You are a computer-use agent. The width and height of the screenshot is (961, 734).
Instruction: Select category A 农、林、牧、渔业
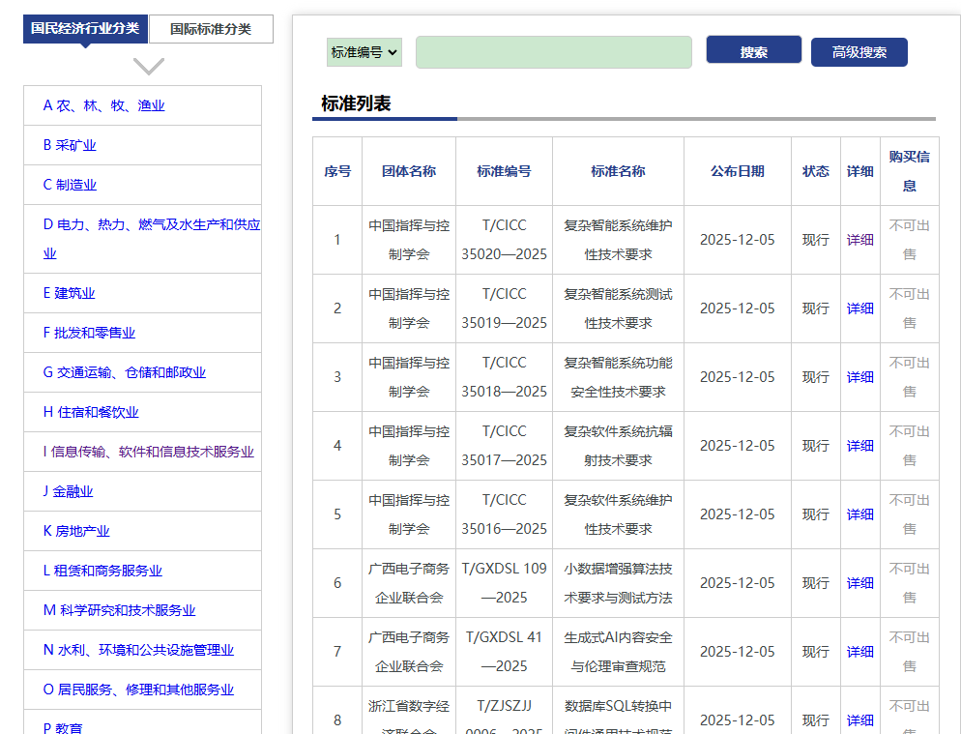point(103,105)
